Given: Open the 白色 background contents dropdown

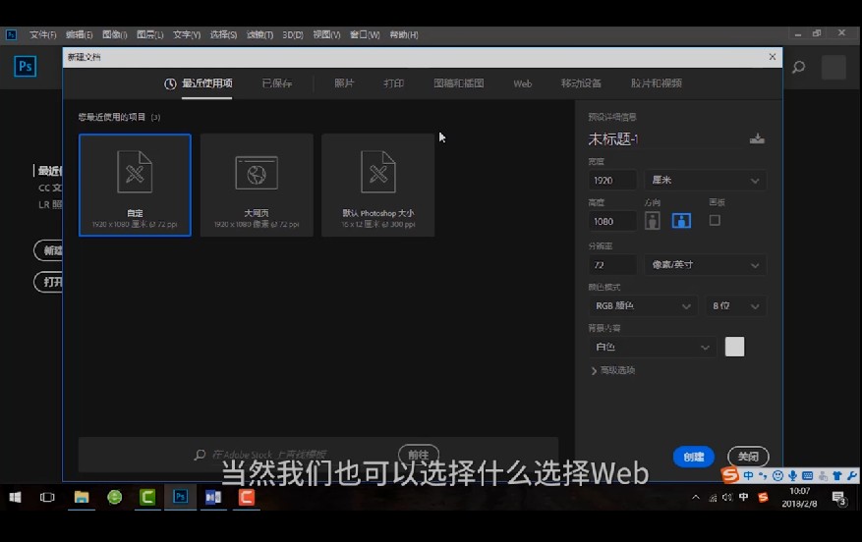Looking at the screenshot, I should coord(652,347).
